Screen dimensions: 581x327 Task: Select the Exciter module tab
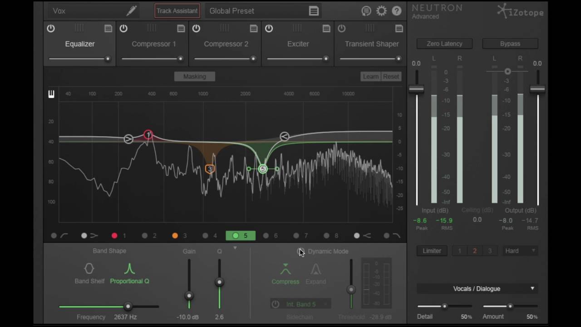(298, 44)
